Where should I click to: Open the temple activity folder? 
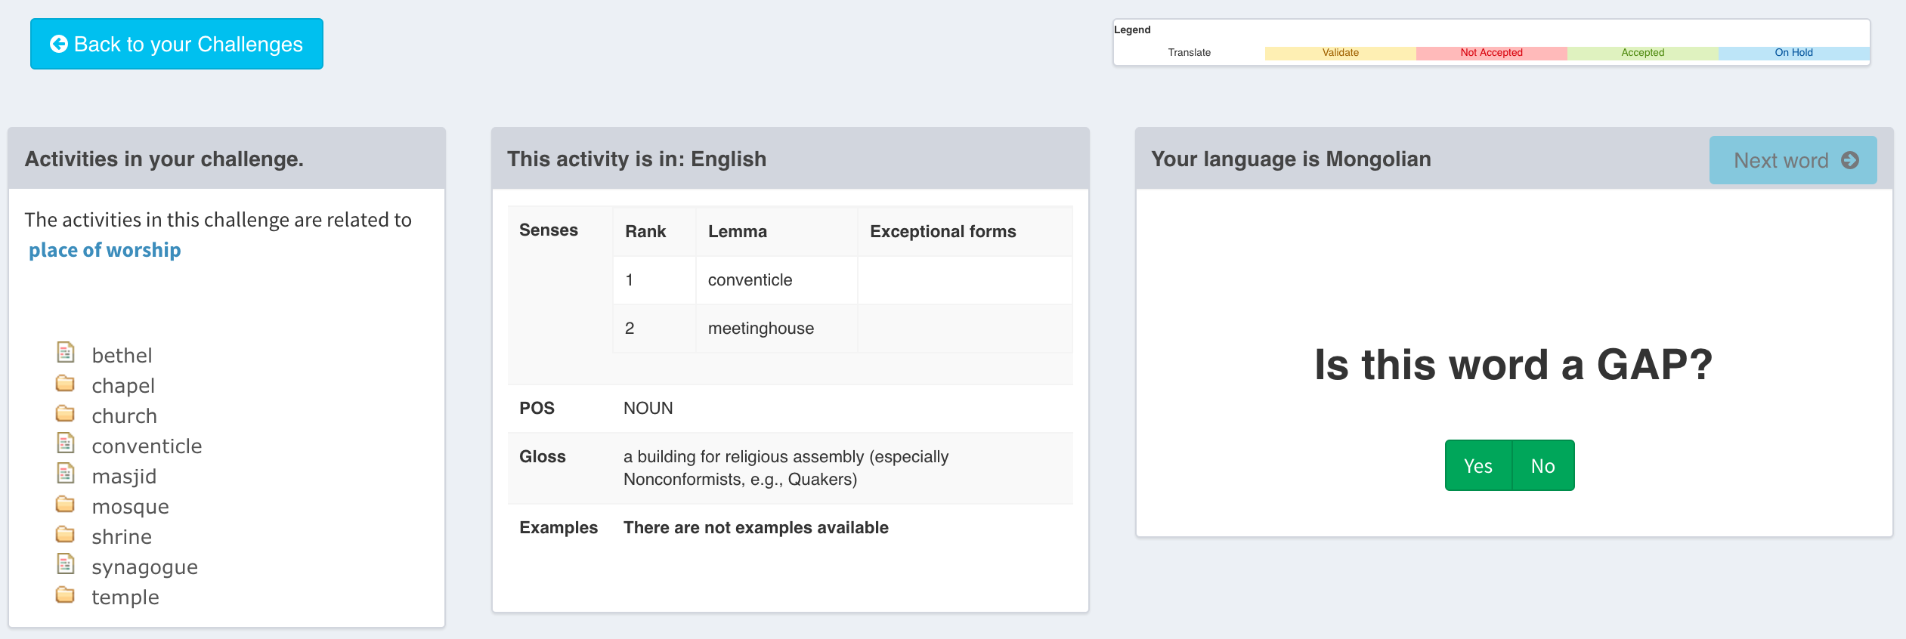(x=125, y=597)
